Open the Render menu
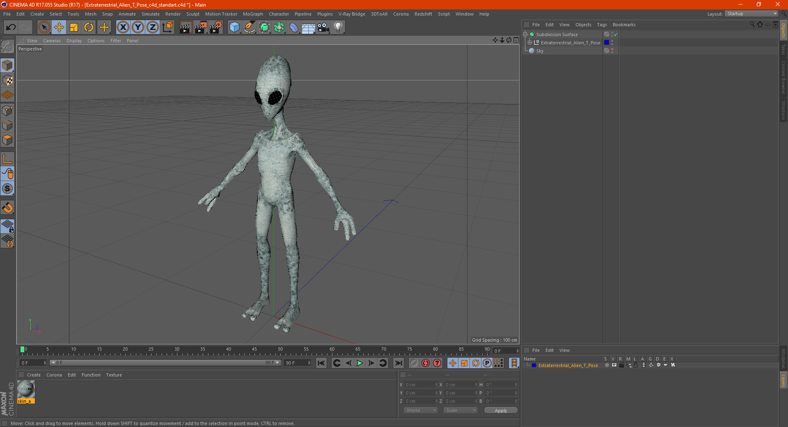The width and height of the screenshot is (788, 427). click(x=173, y=14)
